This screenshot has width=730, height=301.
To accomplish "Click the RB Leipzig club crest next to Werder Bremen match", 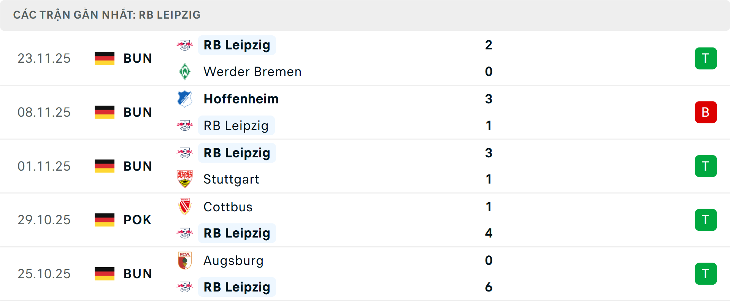I will click(185, 44).
